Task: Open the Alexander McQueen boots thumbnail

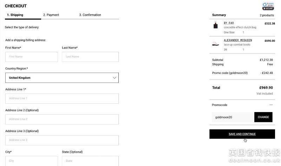Action: point(215,43)
